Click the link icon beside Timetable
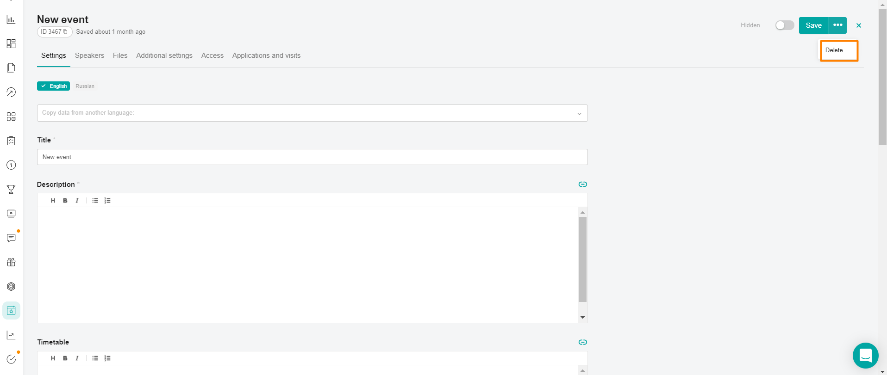This screenshot has width=887, height=375. click(583, 342)
